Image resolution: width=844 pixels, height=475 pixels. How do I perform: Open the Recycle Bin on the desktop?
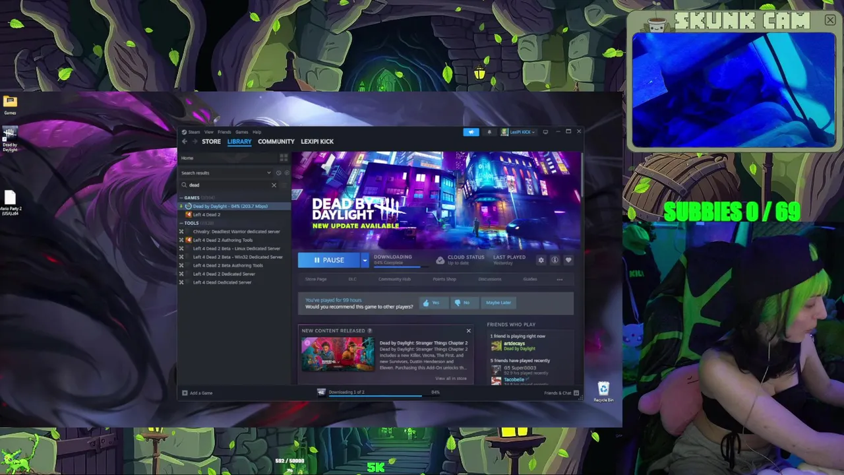click(x=603, y=391)
